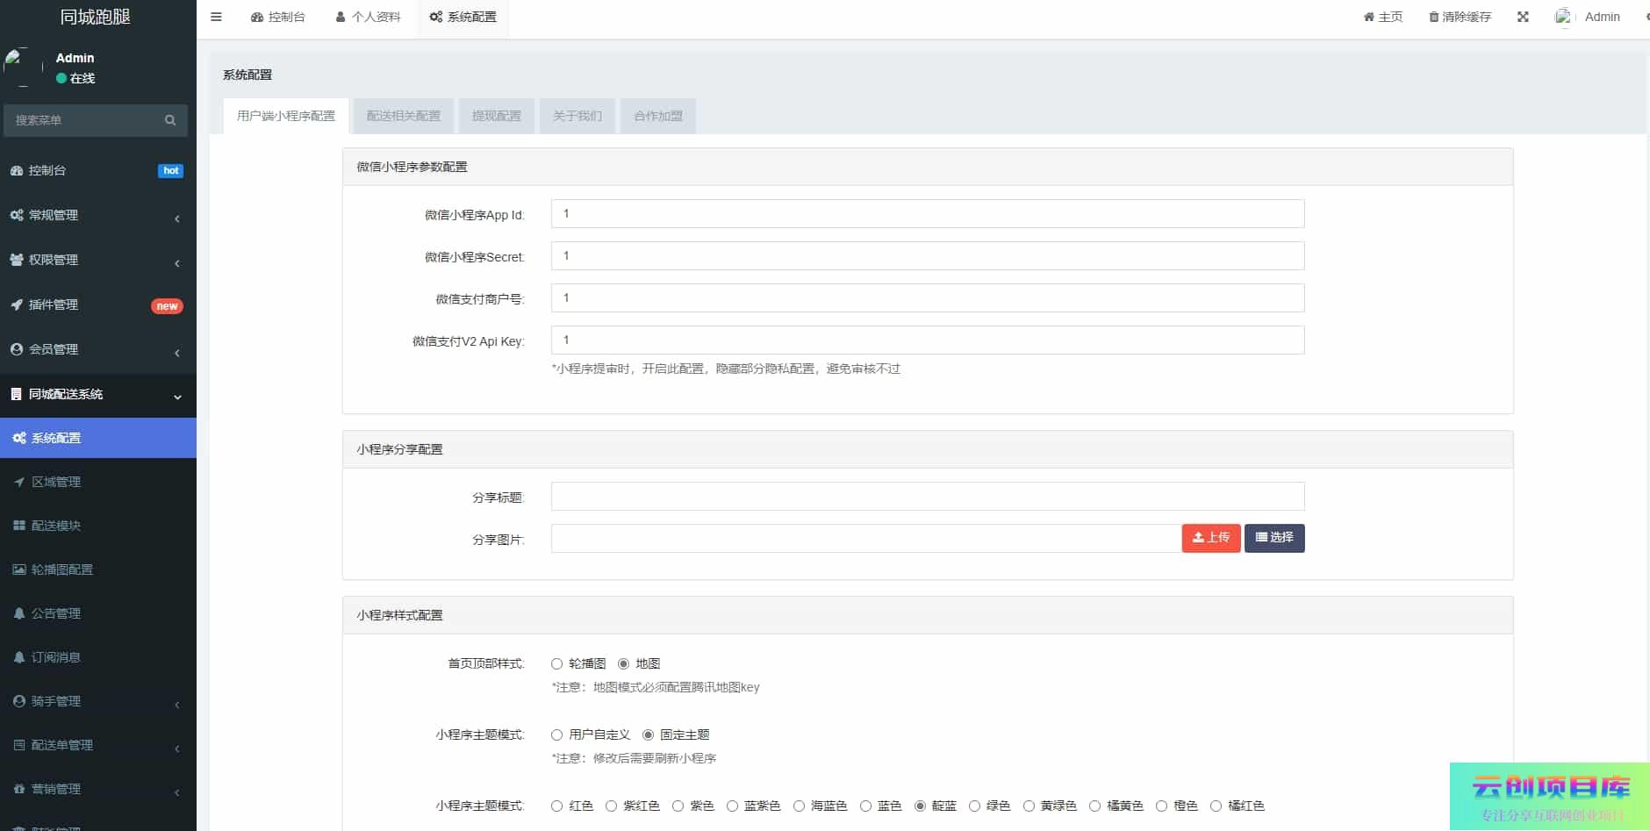1650x831 pixels.
Task: Click the hamburger menu toggle icon
Action: (x=216, y=17)
